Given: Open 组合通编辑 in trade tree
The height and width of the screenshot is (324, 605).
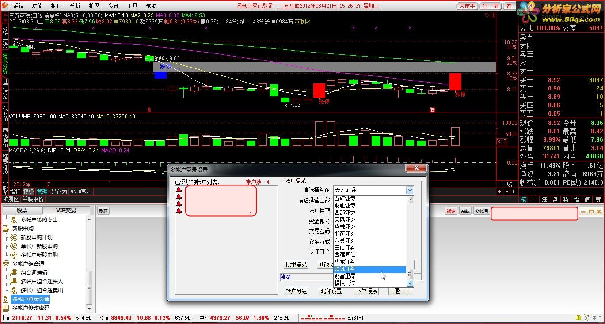Looking at the screenshot, I should point(34,273).
